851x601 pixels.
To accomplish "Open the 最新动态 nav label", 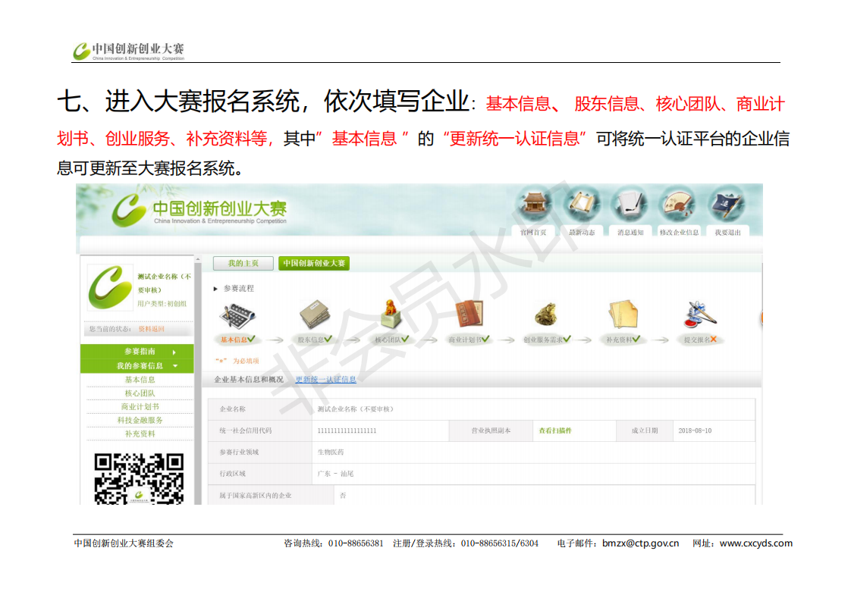I will coord(582,232).
